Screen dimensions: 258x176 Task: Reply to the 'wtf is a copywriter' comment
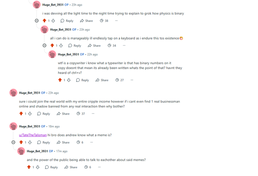click(x=82, y=80)
